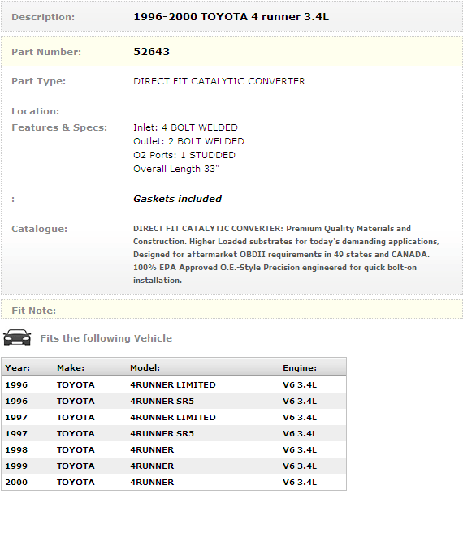Click the Year column header
This screenshot has height=537, width=463.
(x=18, y=367)
